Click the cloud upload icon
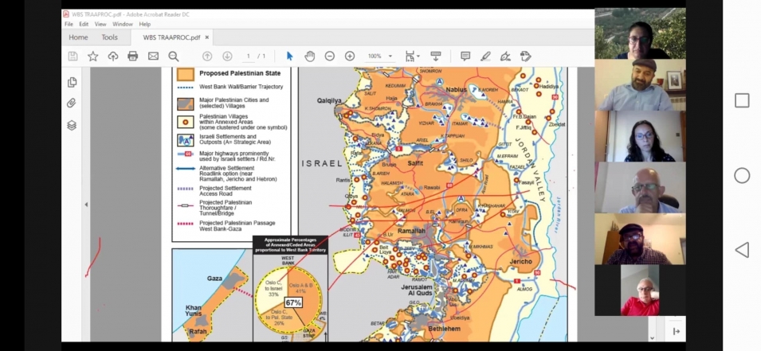Screen dimensions: 761x351 113,57
